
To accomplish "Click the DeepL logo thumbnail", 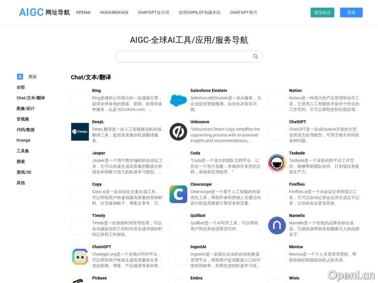I will pyautogui.click(x=80, y=132).
